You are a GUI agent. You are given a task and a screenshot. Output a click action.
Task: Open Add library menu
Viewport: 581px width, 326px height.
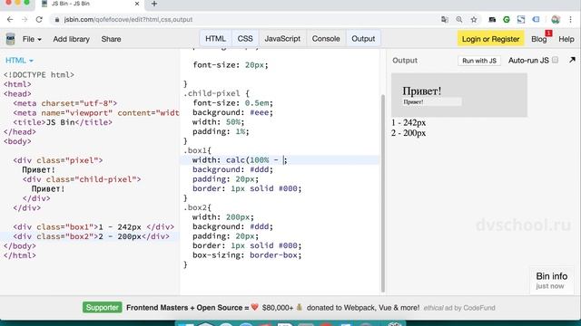click(71, 39)
